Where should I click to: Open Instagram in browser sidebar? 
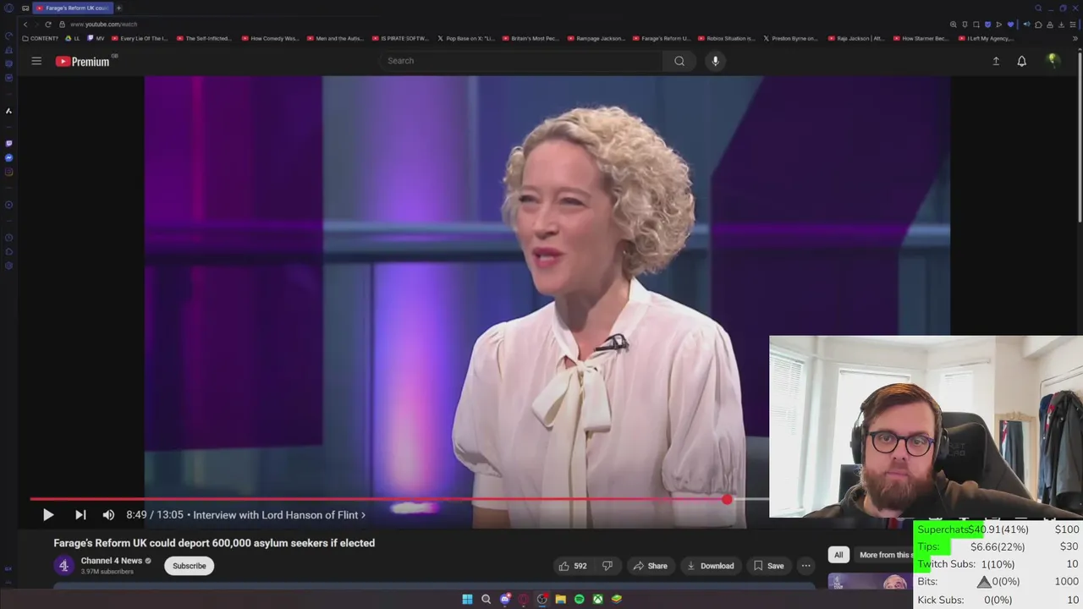coord(8,173)
